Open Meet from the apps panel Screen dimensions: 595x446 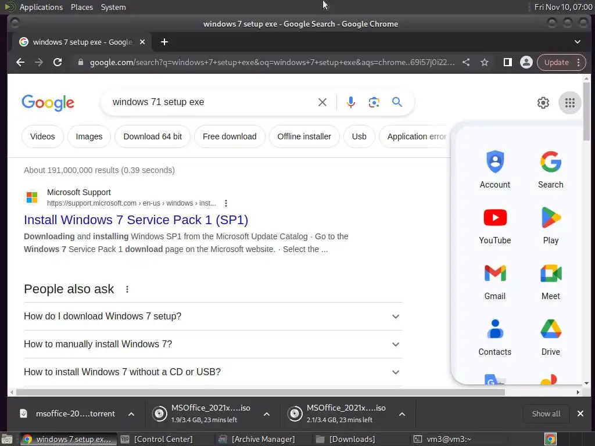tap(551, 281)
